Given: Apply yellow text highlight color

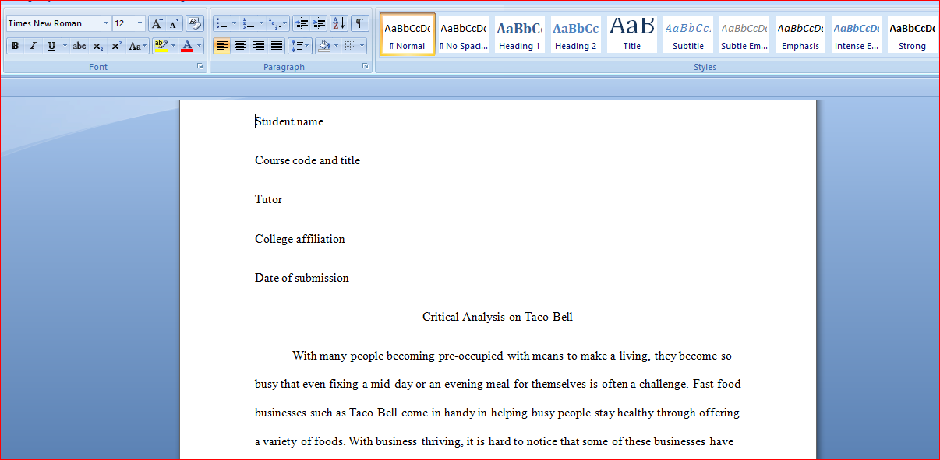Looking at the screenshot, I should tap(161, 47).
